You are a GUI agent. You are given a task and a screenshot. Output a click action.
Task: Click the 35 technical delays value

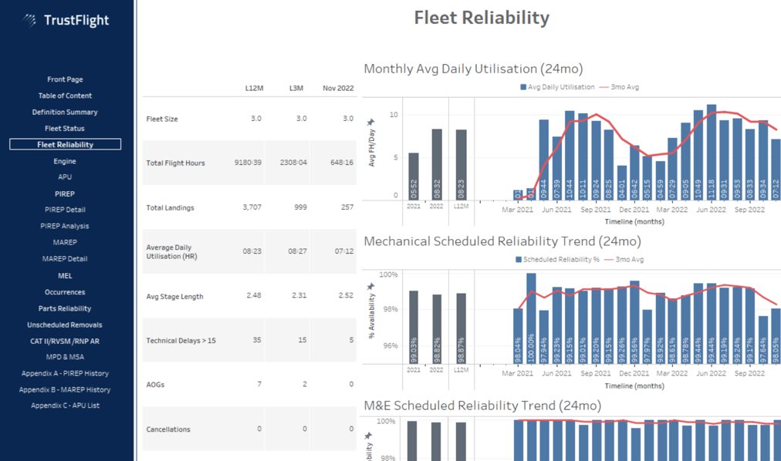tap(257, 340)
